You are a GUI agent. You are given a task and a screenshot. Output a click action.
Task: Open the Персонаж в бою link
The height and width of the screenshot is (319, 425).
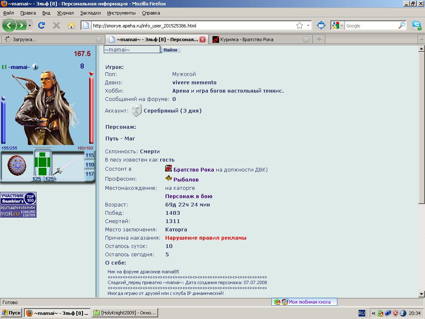189,196
